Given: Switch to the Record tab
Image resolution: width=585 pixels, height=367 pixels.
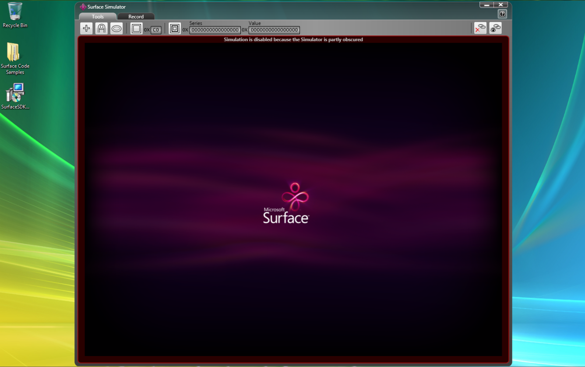Looking at the screenshot, I should [136, 17].
